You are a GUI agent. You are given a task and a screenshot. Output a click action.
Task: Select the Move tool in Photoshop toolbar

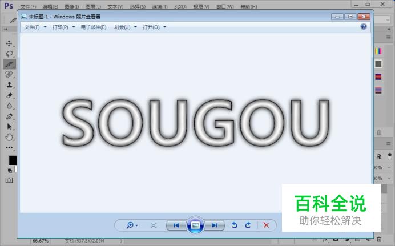pyautogui.click(x=9, y=43)
